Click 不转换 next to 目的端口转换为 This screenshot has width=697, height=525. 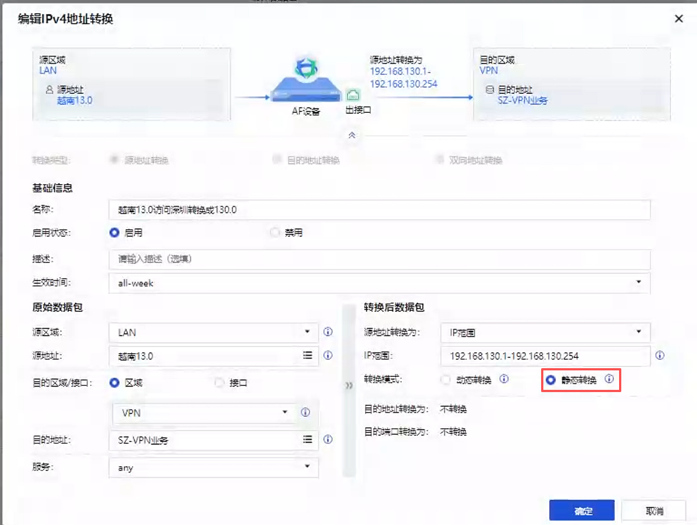453,432
